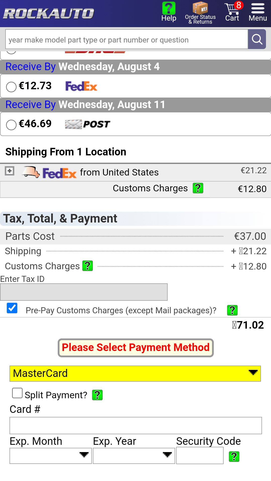Open the Help icon in header
This screenshot has width=271, height=481.
[169, 12]
